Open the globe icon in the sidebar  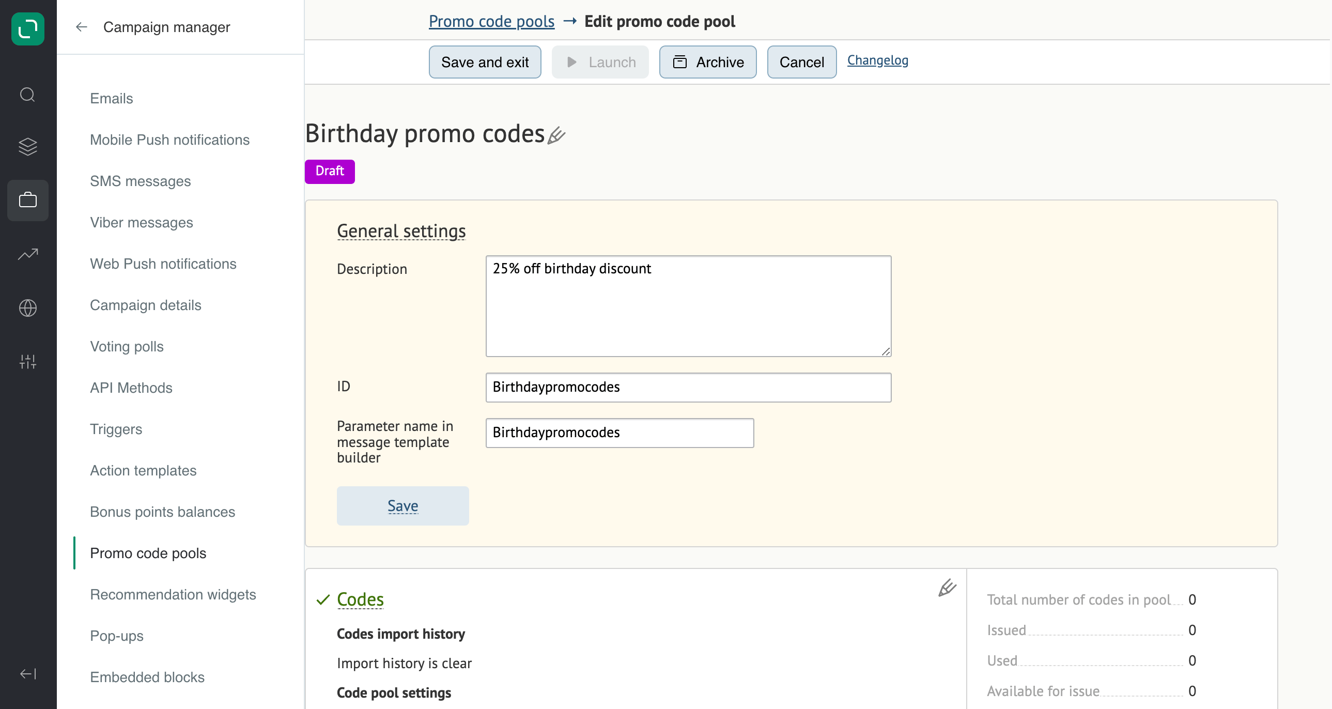click(x=28, y=307)
